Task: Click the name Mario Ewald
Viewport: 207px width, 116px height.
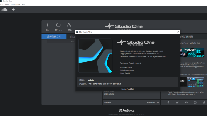Action: [125, 73]
